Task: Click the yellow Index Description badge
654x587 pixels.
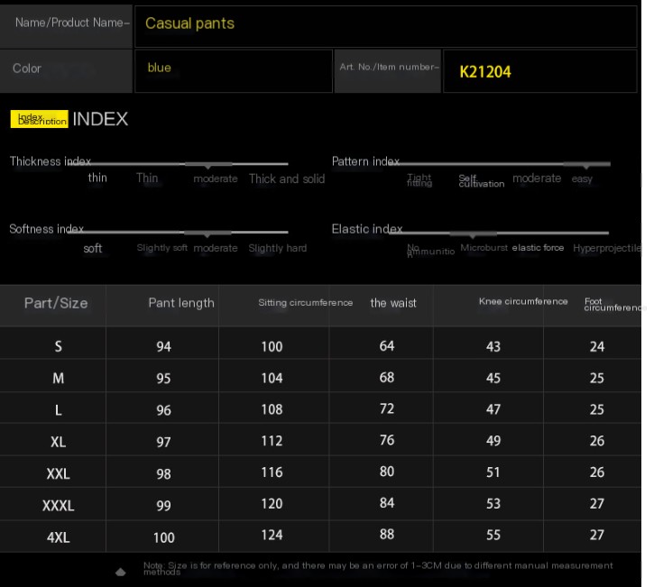Action: 40,119
